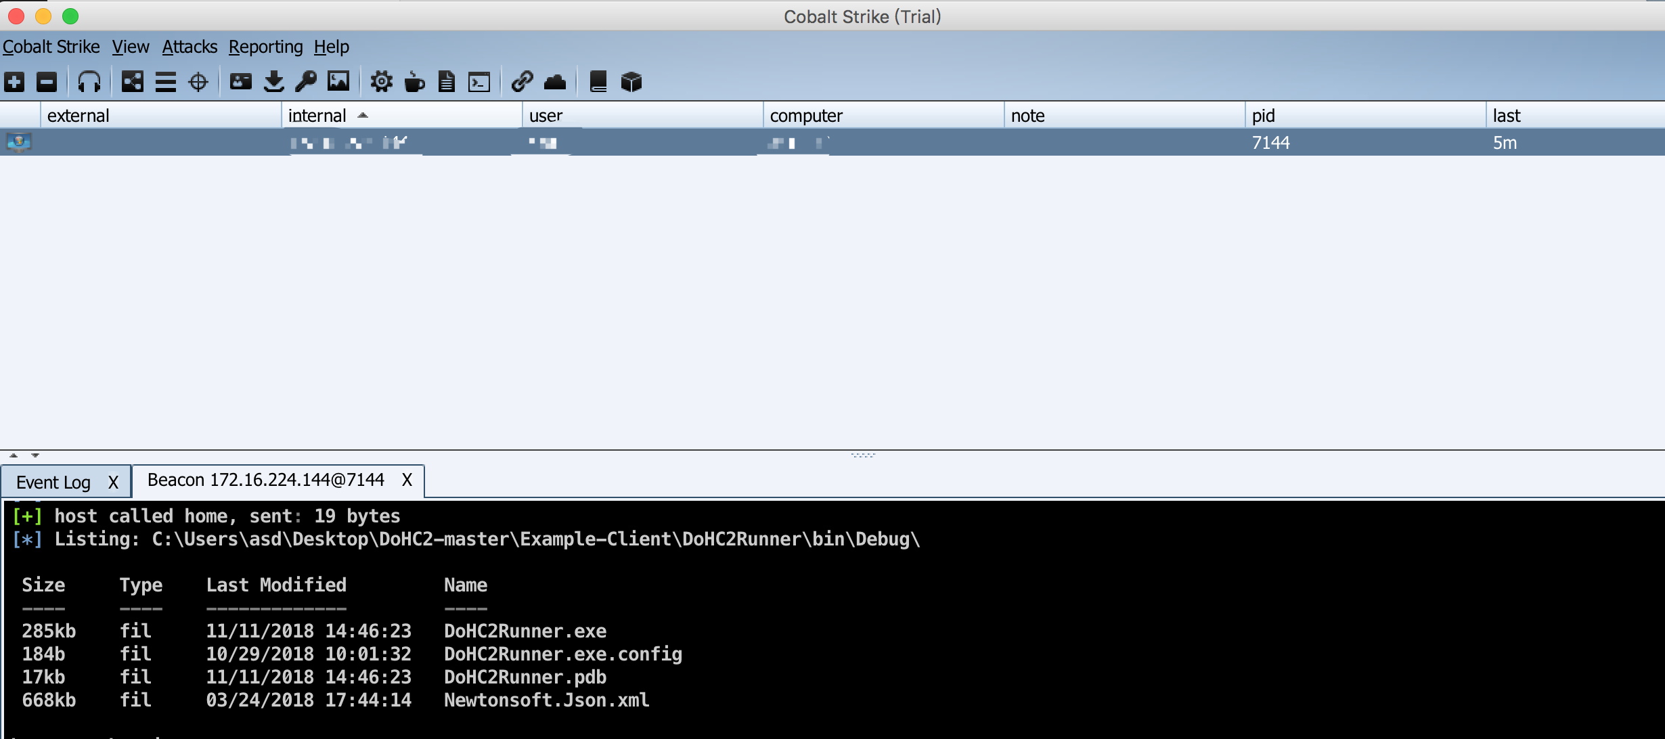Close the Event Log tab with its X
Image resolution: width=1665 pixels, height=739 pixels.
113,482
